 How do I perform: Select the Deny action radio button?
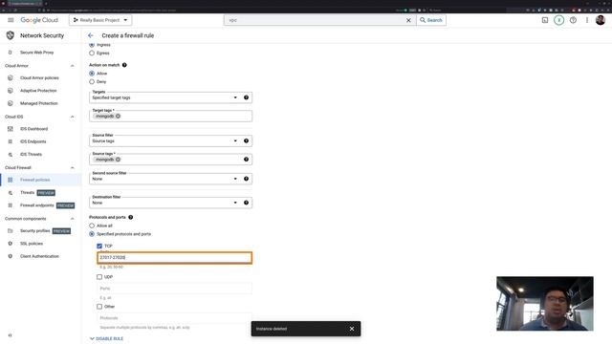click(92, 82)
